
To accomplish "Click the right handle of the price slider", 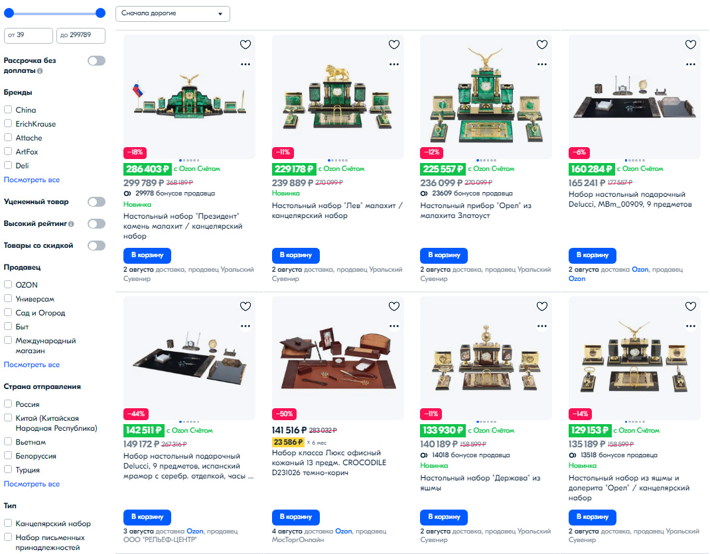I will click(100, 13).
